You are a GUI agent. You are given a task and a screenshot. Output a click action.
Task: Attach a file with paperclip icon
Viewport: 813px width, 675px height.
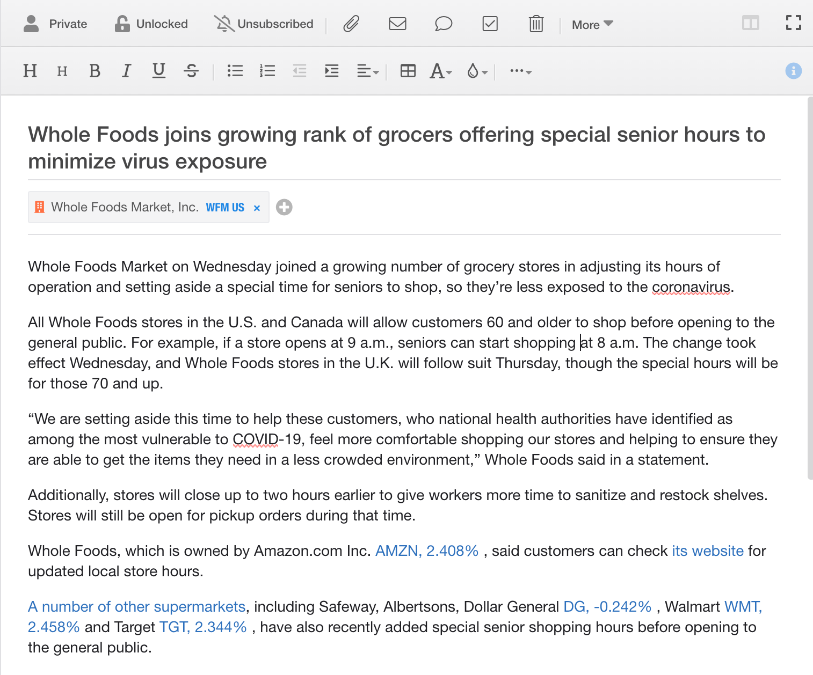click(351, 24)
